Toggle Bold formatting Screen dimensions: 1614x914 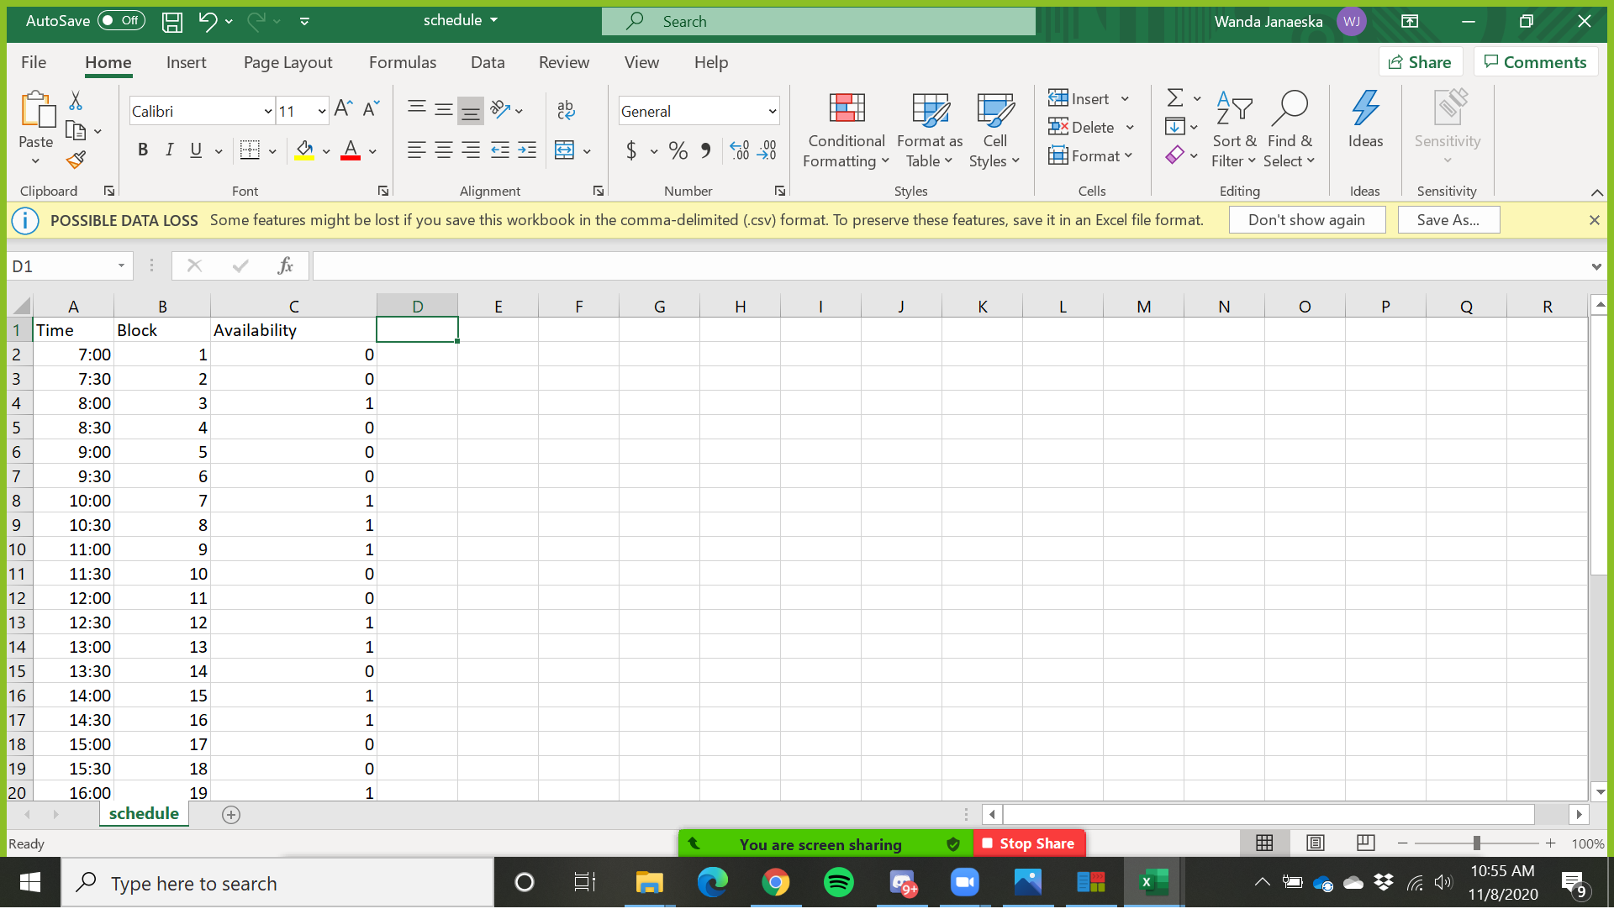point(143,150)
